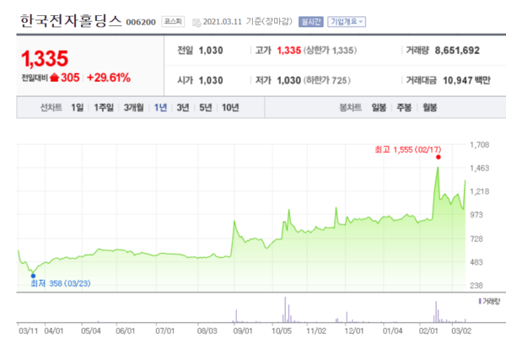This screenshot has height=344, width=506.
Task: Select the 1년 line chart period
Action: 160,107
